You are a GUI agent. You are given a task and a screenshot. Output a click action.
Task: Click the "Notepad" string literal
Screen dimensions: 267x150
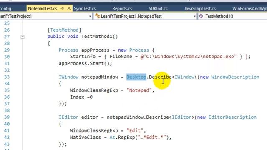click(x=139, y=90)
